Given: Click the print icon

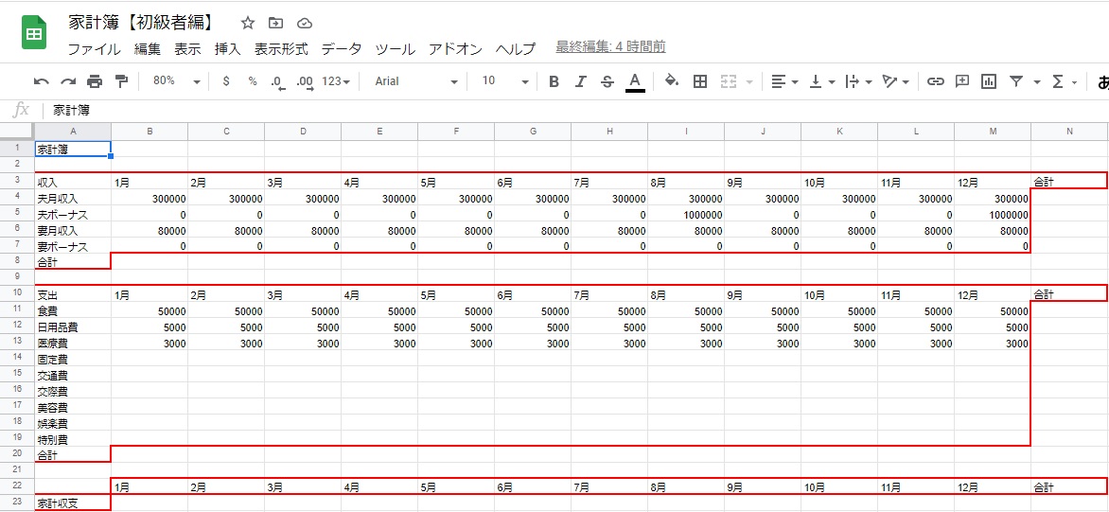Looking at the screenshot, I should [x=95, y=81].
